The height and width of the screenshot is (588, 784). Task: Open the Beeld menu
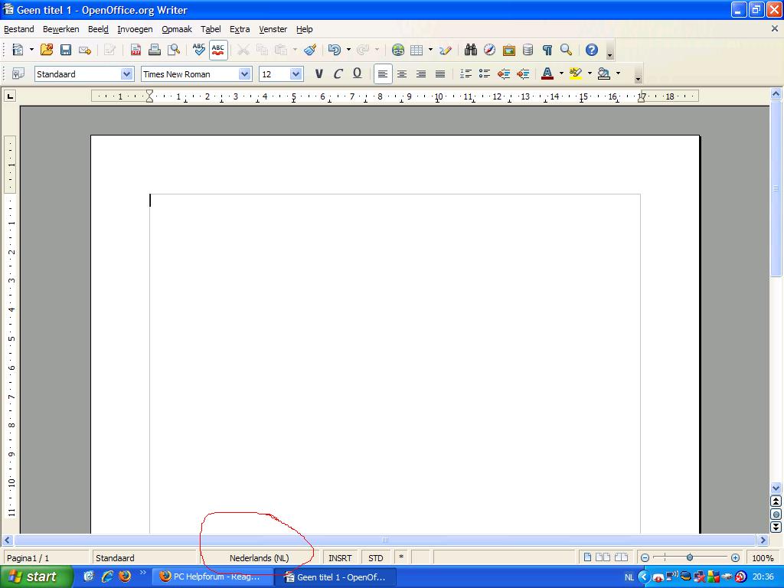click(98, 30)
